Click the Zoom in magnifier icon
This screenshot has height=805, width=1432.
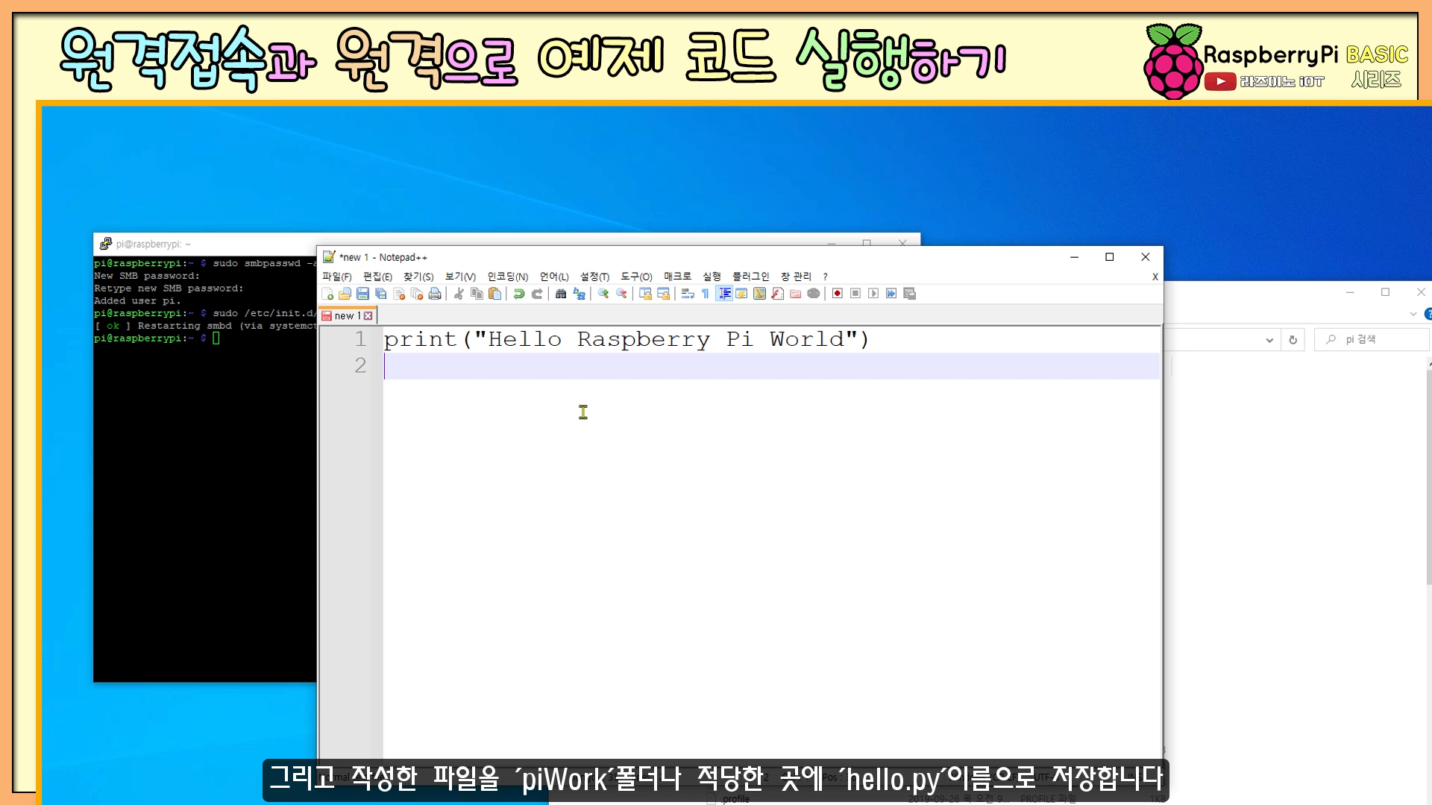[x=603, y=294]
